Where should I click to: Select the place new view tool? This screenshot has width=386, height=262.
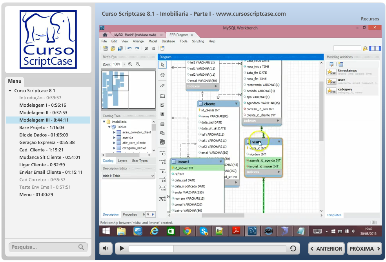(x=162, y=133)
